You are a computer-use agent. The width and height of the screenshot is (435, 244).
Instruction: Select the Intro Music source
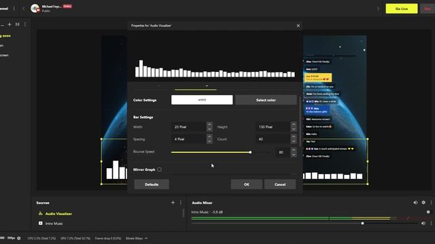54,223
